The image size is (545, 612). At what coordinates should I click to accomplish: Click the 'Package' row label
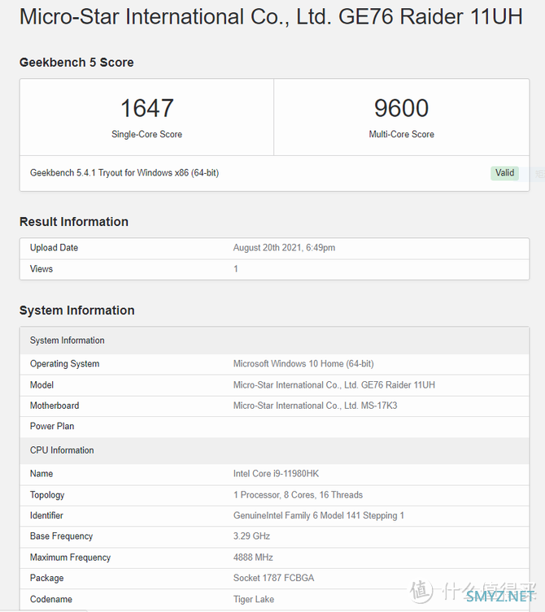click(x=47, y=578)
